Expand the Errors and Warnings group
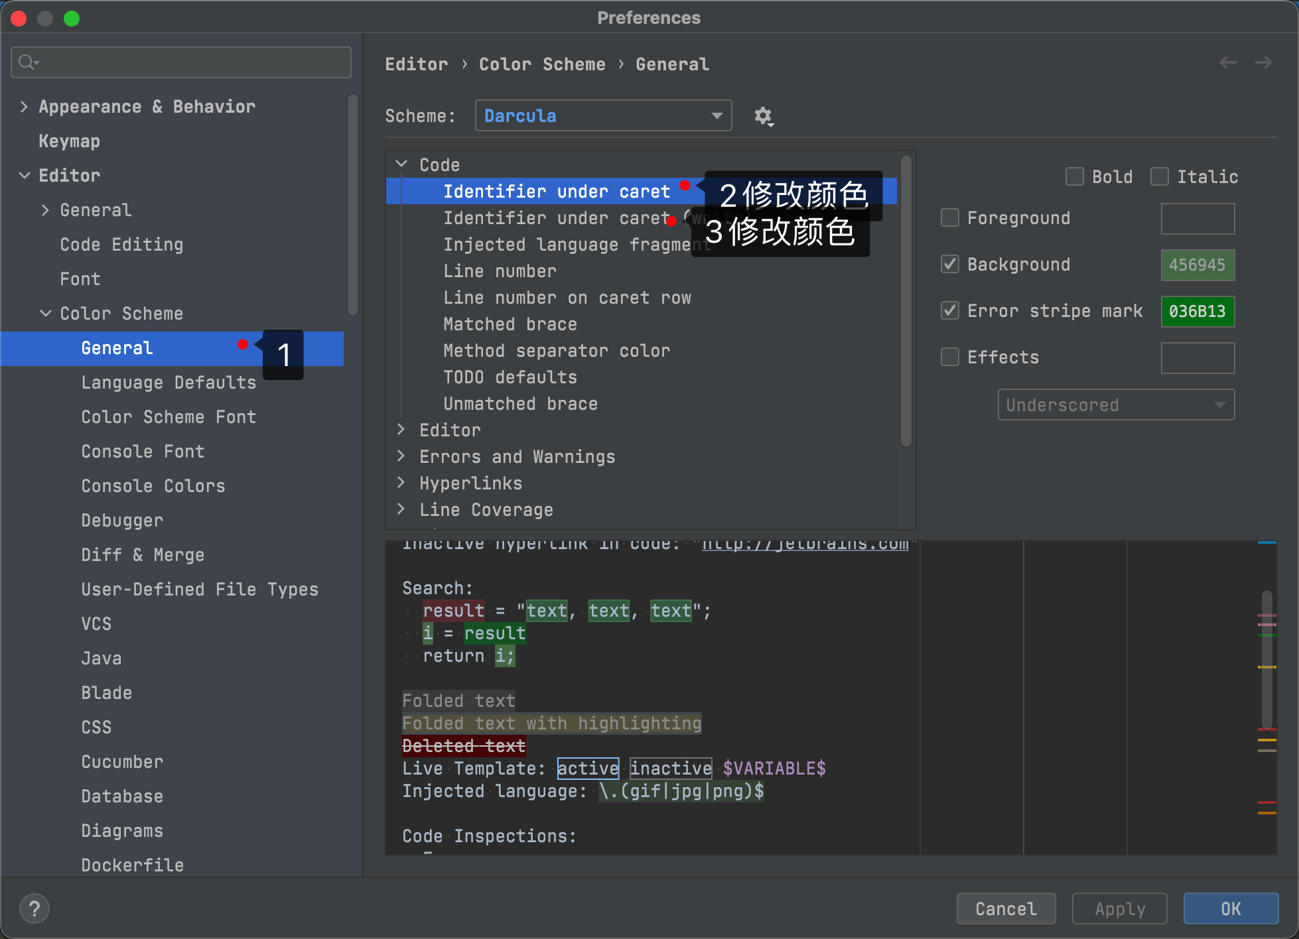 (401, 456)
